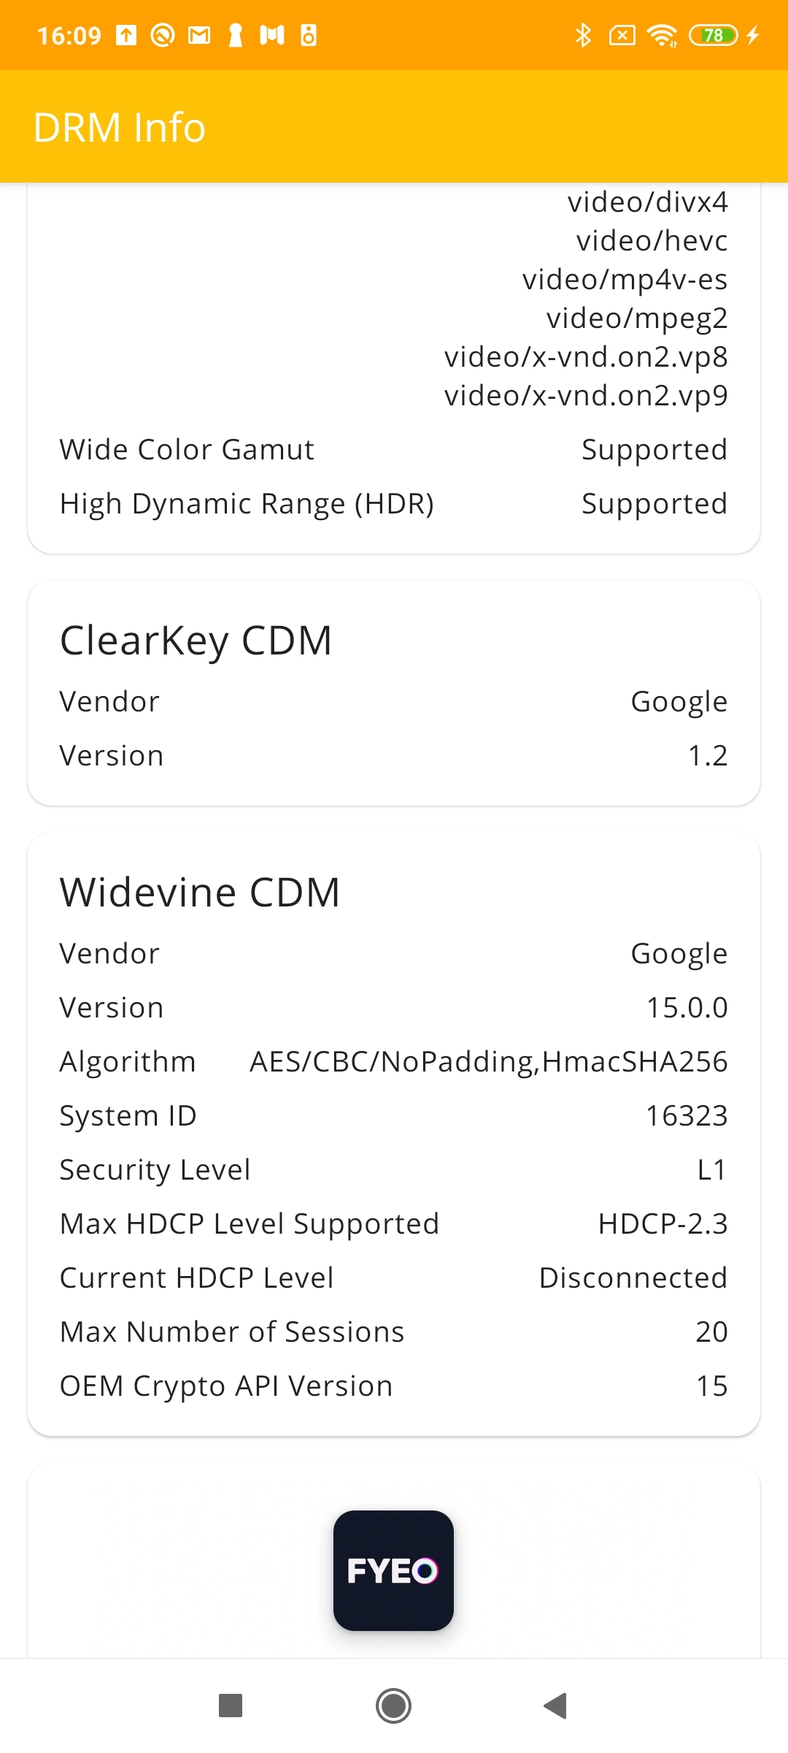
Task: Tap the Current HDCP Level Disconnected value
Action: click(633, 1277)
